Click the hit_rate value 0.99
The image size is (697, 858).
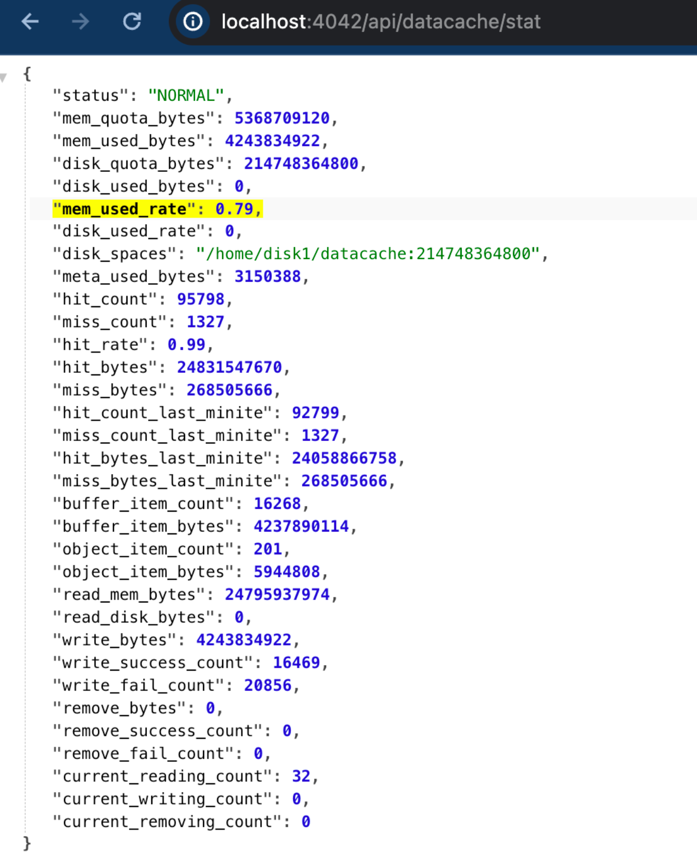pyautogui.click(x=186, y=344)
